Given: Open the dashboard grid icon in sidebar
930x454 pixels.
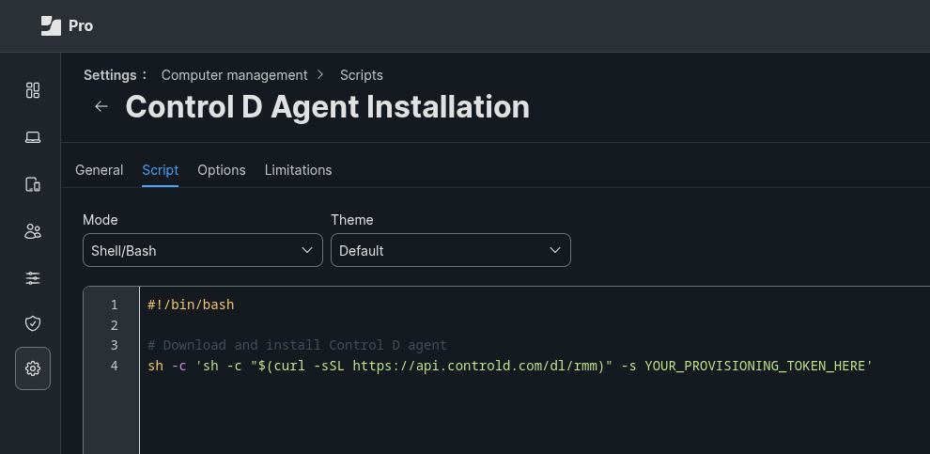Looking at the screenshot, I should (33, 90).
